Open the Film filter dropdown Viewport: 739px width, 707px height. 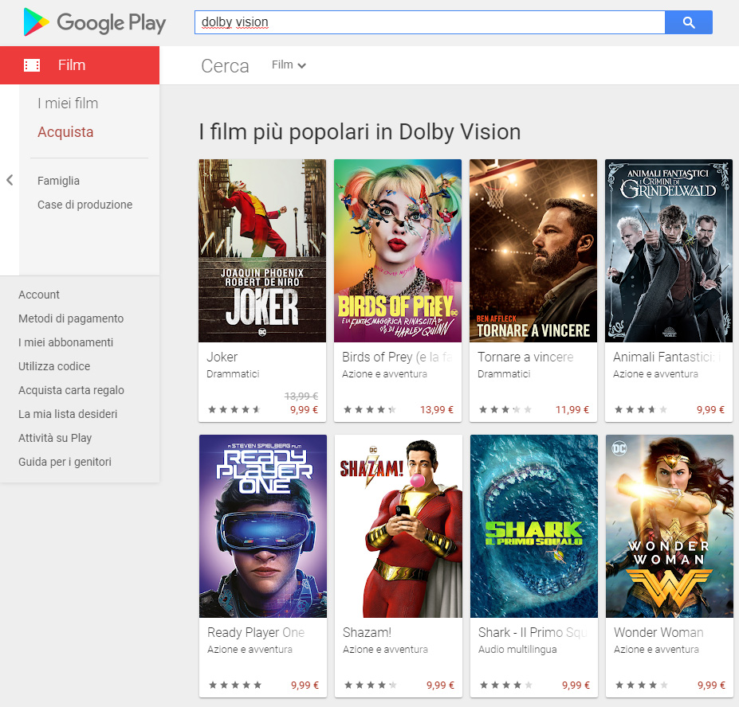[289, 65]
